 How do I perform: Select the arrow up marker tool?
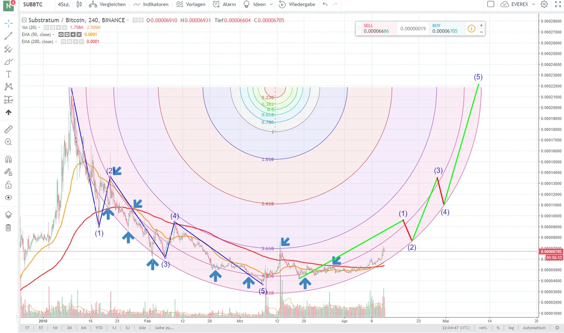tap(8, 112)
